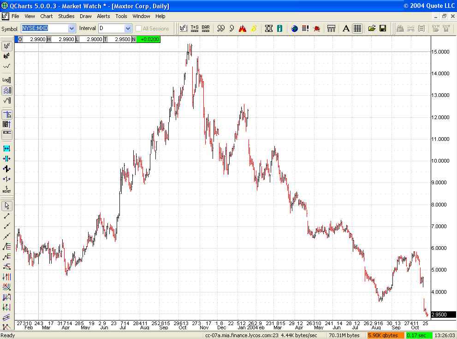The width and height of the screenshot is (457, 339).
Task: Open the T+S time and sales icon
Action: (x=195, y=28)
